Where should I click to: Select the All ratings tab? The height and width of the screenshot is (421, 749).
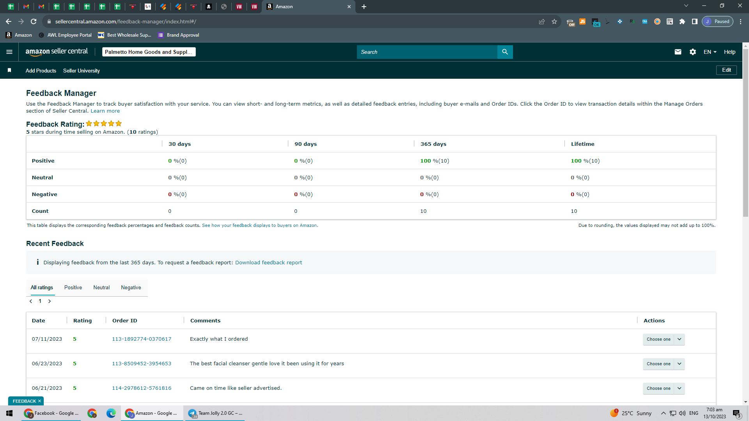(42, 288)
